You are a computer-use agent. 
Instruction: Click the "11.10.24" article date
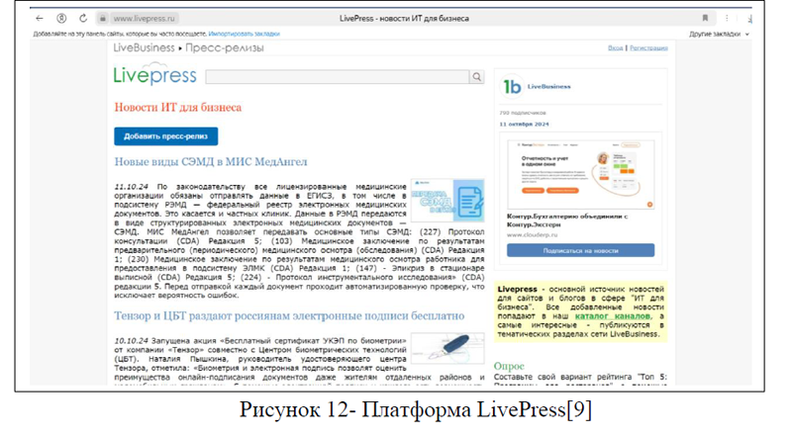point(132,187)
